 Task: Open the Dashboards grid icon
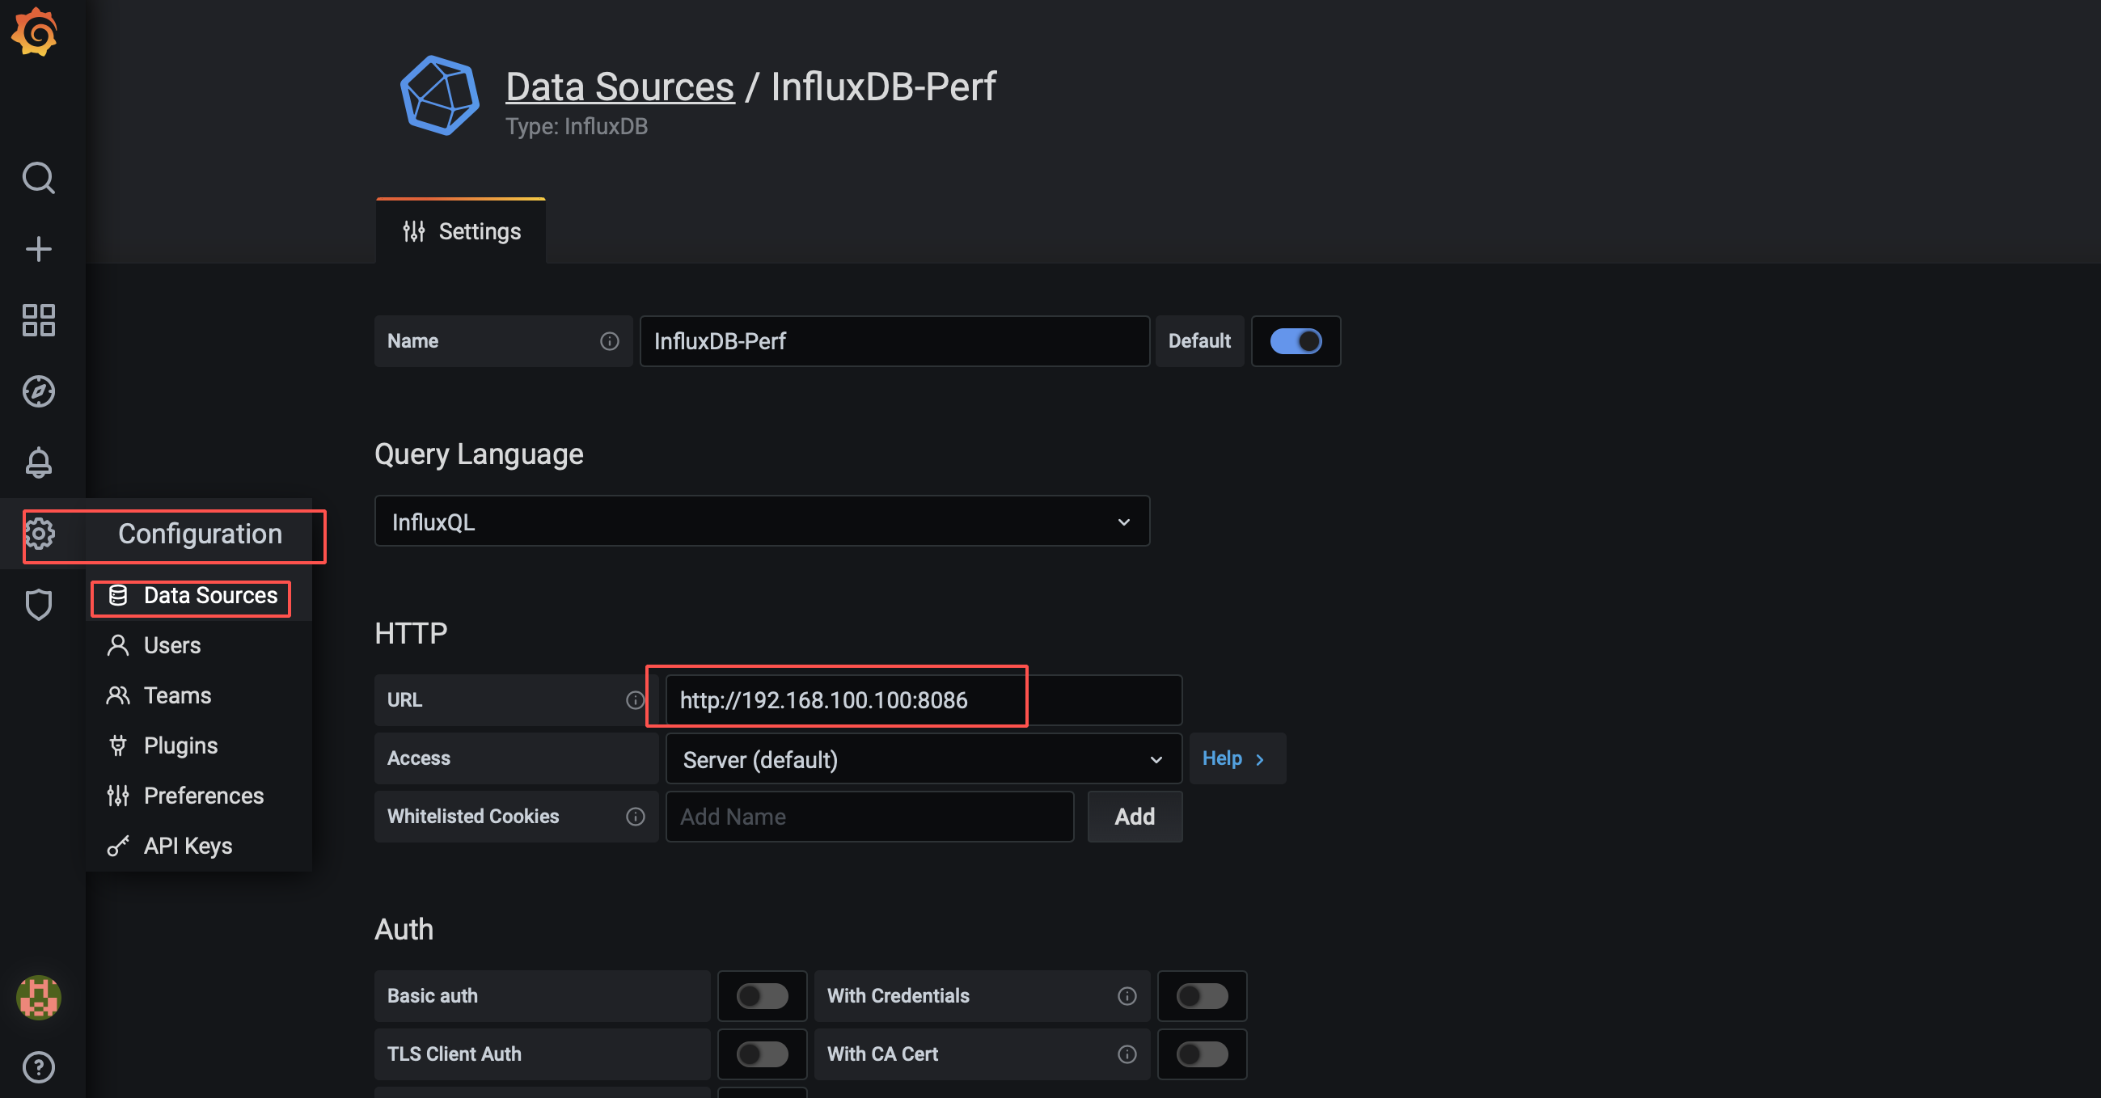(x=38, y=320)
